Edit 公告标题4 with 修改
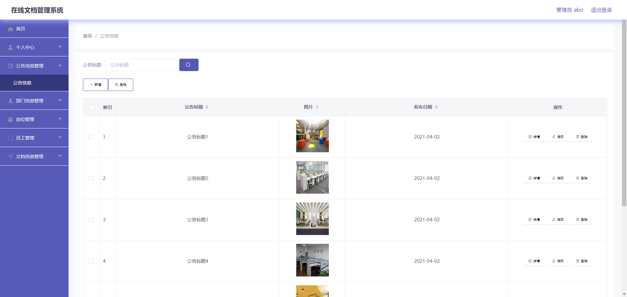This screenshot has height=297, width=627. [x=558, y=261]
